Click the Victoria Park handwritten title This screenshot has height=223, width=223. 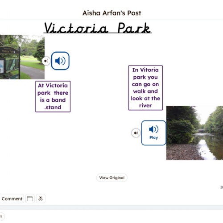(x=98, y=28)
